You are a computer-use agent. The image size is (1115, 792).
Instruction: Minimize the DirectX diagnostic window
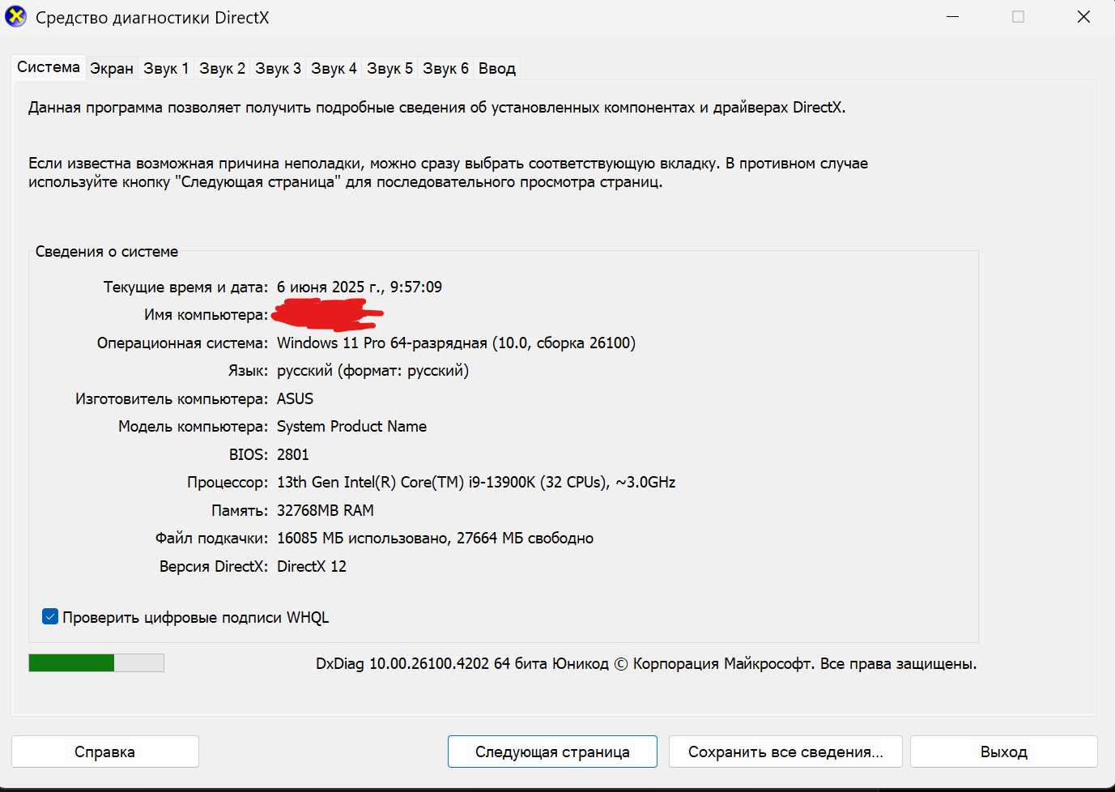[x=953, y=17]
